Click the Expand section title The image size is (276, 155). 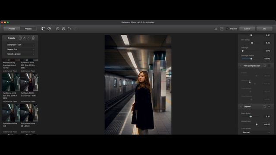(247, 106)
